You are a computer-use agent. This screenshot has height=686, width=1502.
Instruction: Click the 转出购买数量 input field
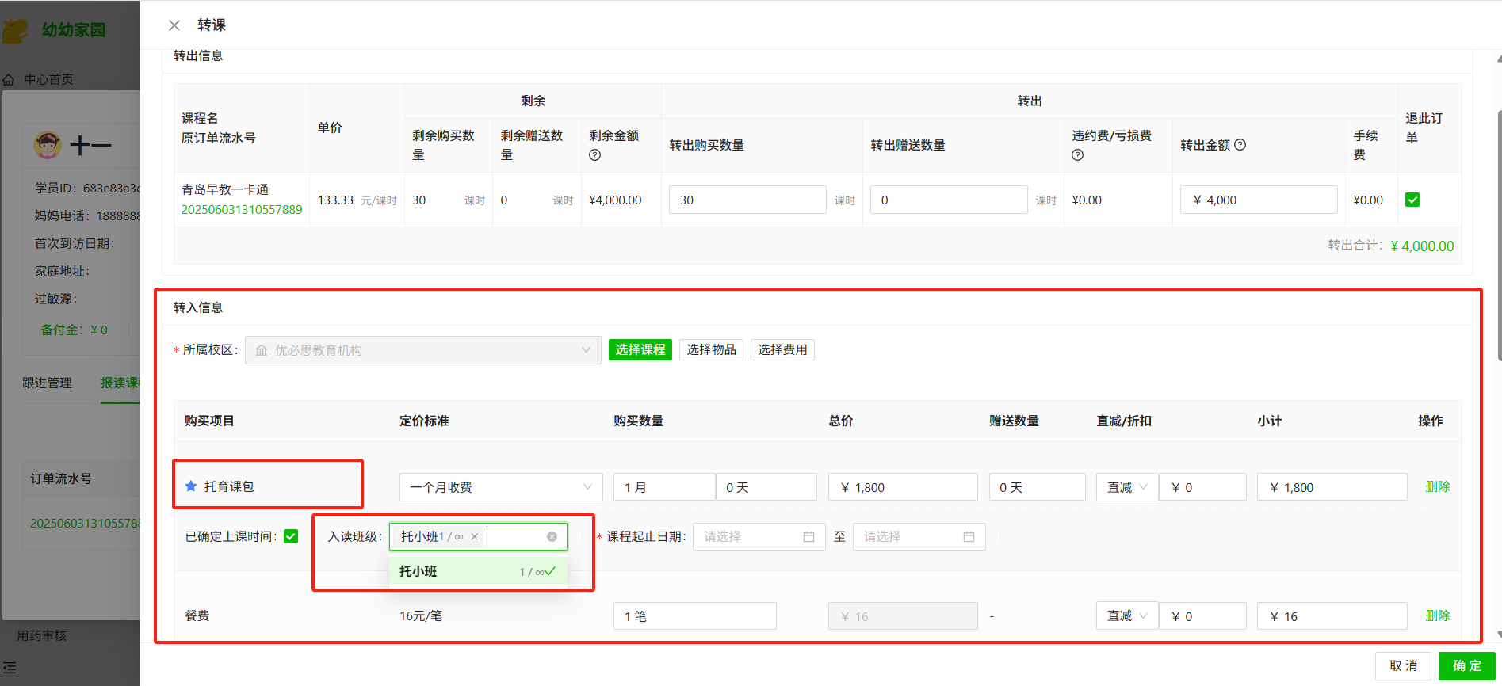coord(747,200)
